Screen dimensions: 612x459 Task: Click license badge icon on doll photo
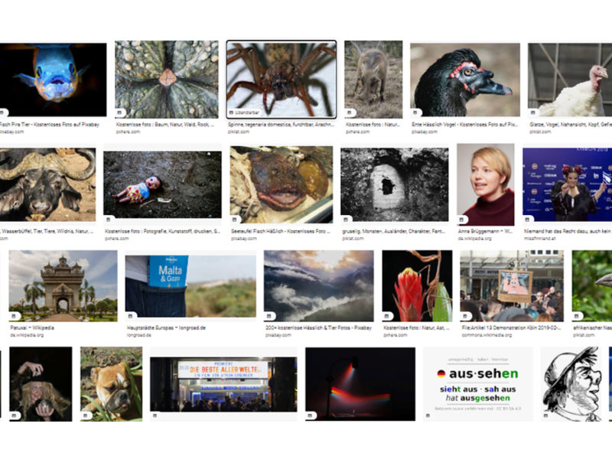coord(109,220)
